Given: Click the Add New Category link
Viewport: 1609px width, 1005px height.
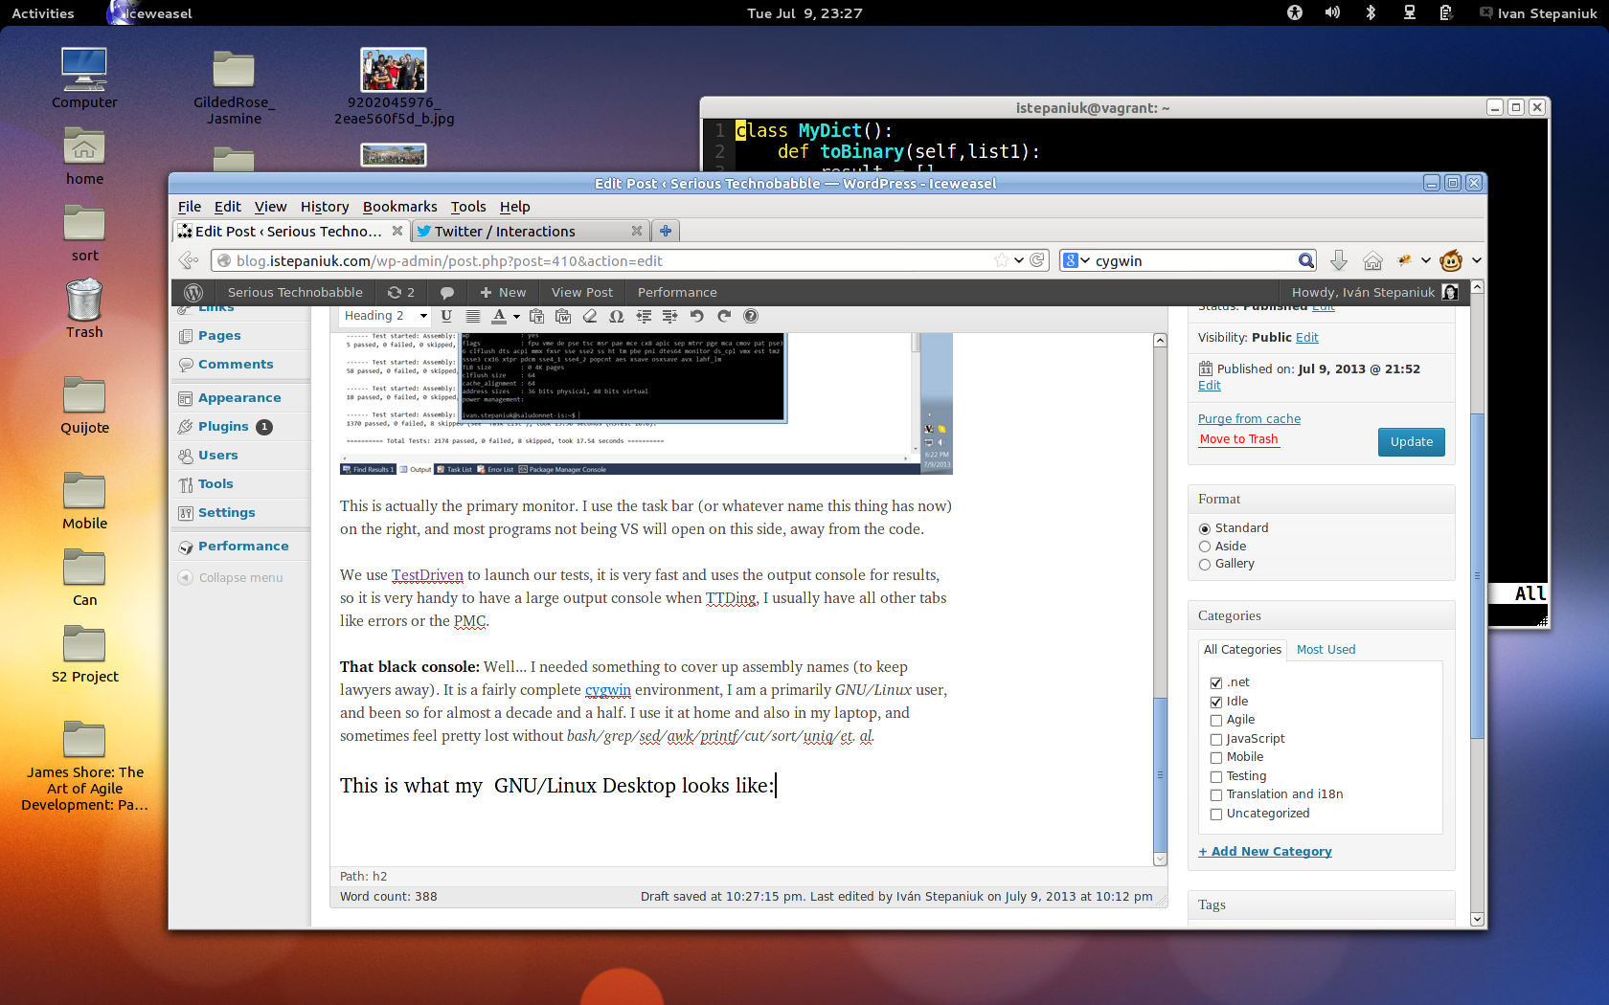Looking at the screenshot, I should pos(1265,852).
